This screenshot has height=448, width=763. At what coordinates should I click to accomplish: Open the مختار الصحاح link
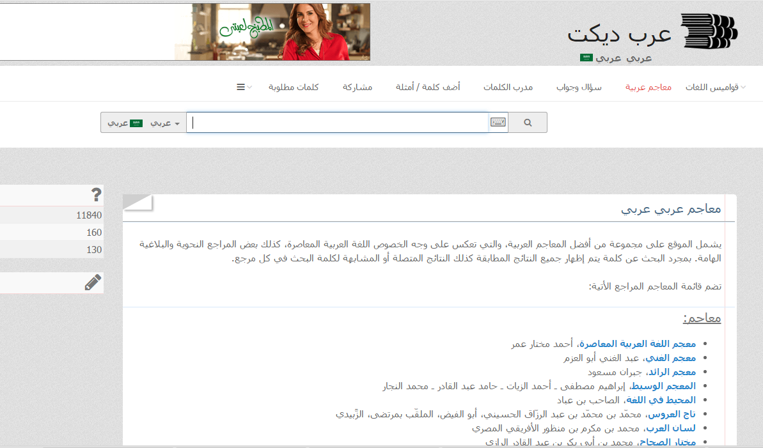[668, 442]
